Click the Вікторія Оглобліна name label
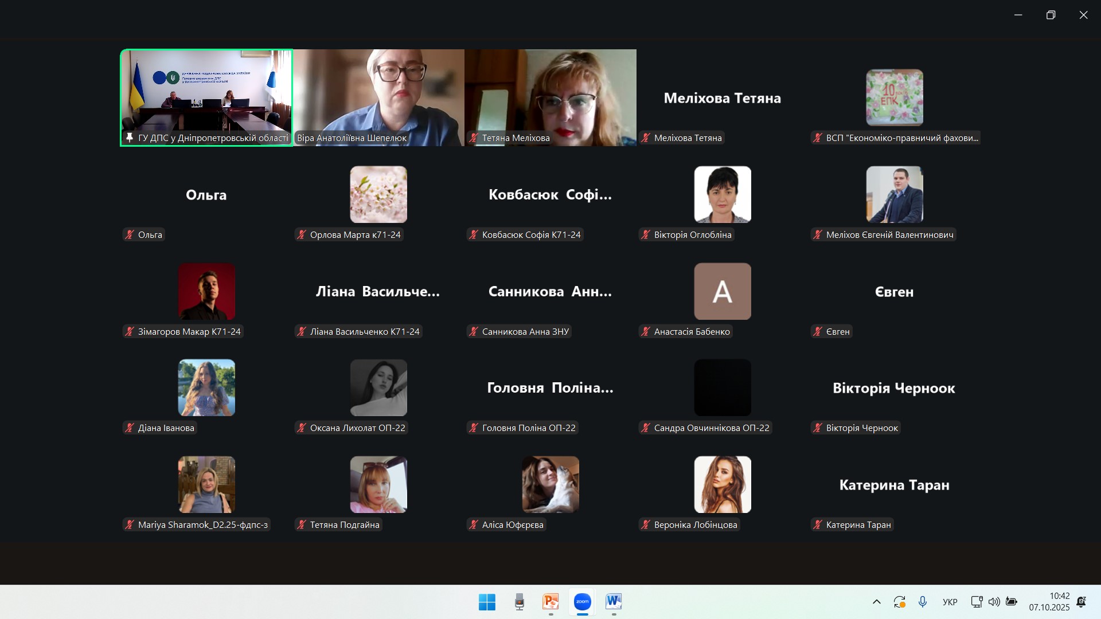This screenshot has height=619, width=1101. click(692, 234)
